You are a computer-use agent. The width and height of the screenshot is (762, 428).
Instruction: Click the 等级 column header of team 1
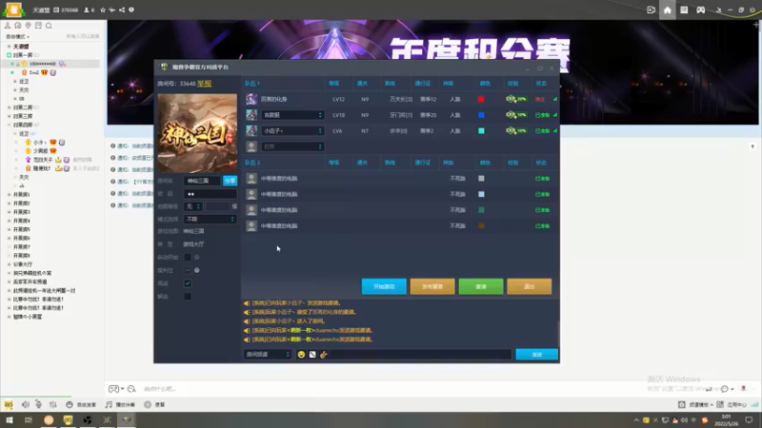pyautogui.click(x=334, y=84)
